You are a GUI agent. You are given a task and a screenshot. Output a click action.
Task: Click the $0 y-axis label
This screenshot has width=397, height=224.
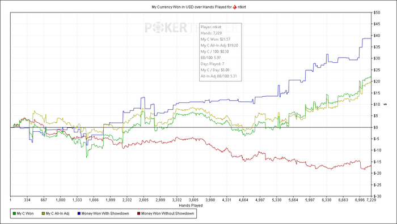(x=375, y=127)
